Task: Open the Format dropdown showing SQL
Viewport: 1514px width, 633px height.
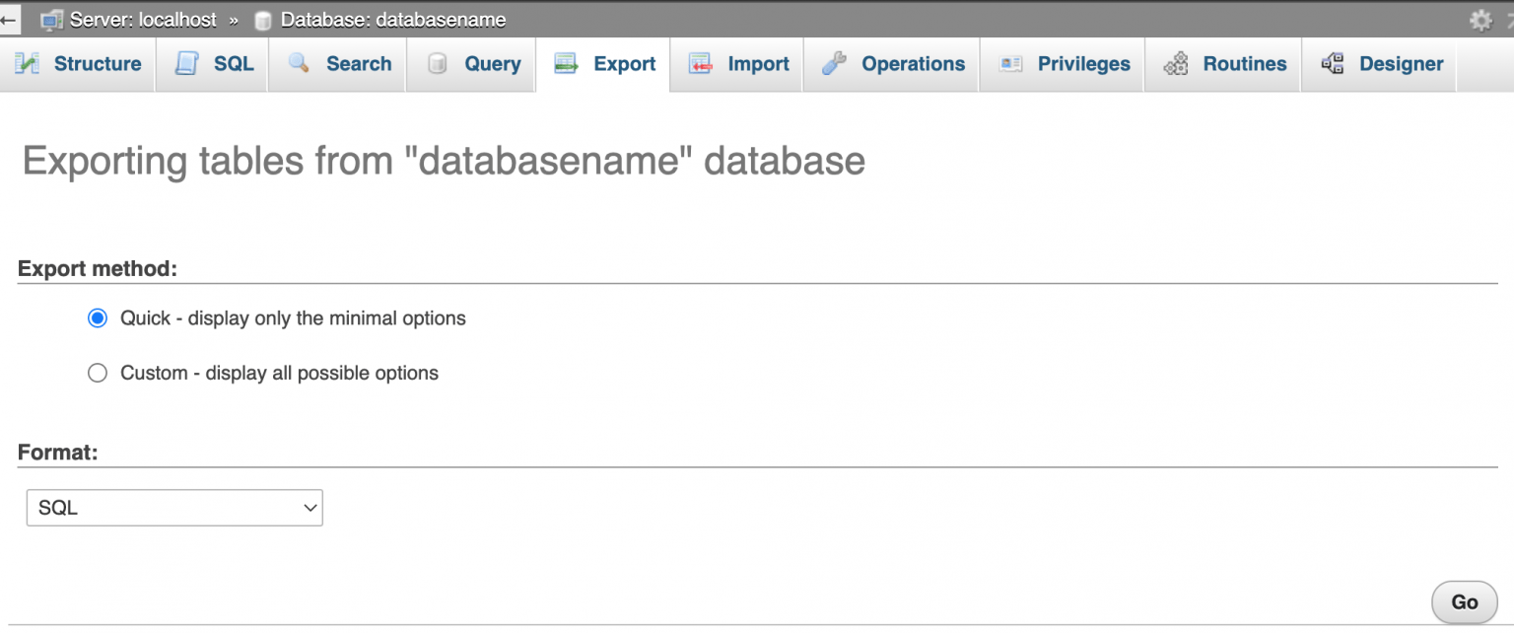Action: pyautogui.click(x=174, y=507)
